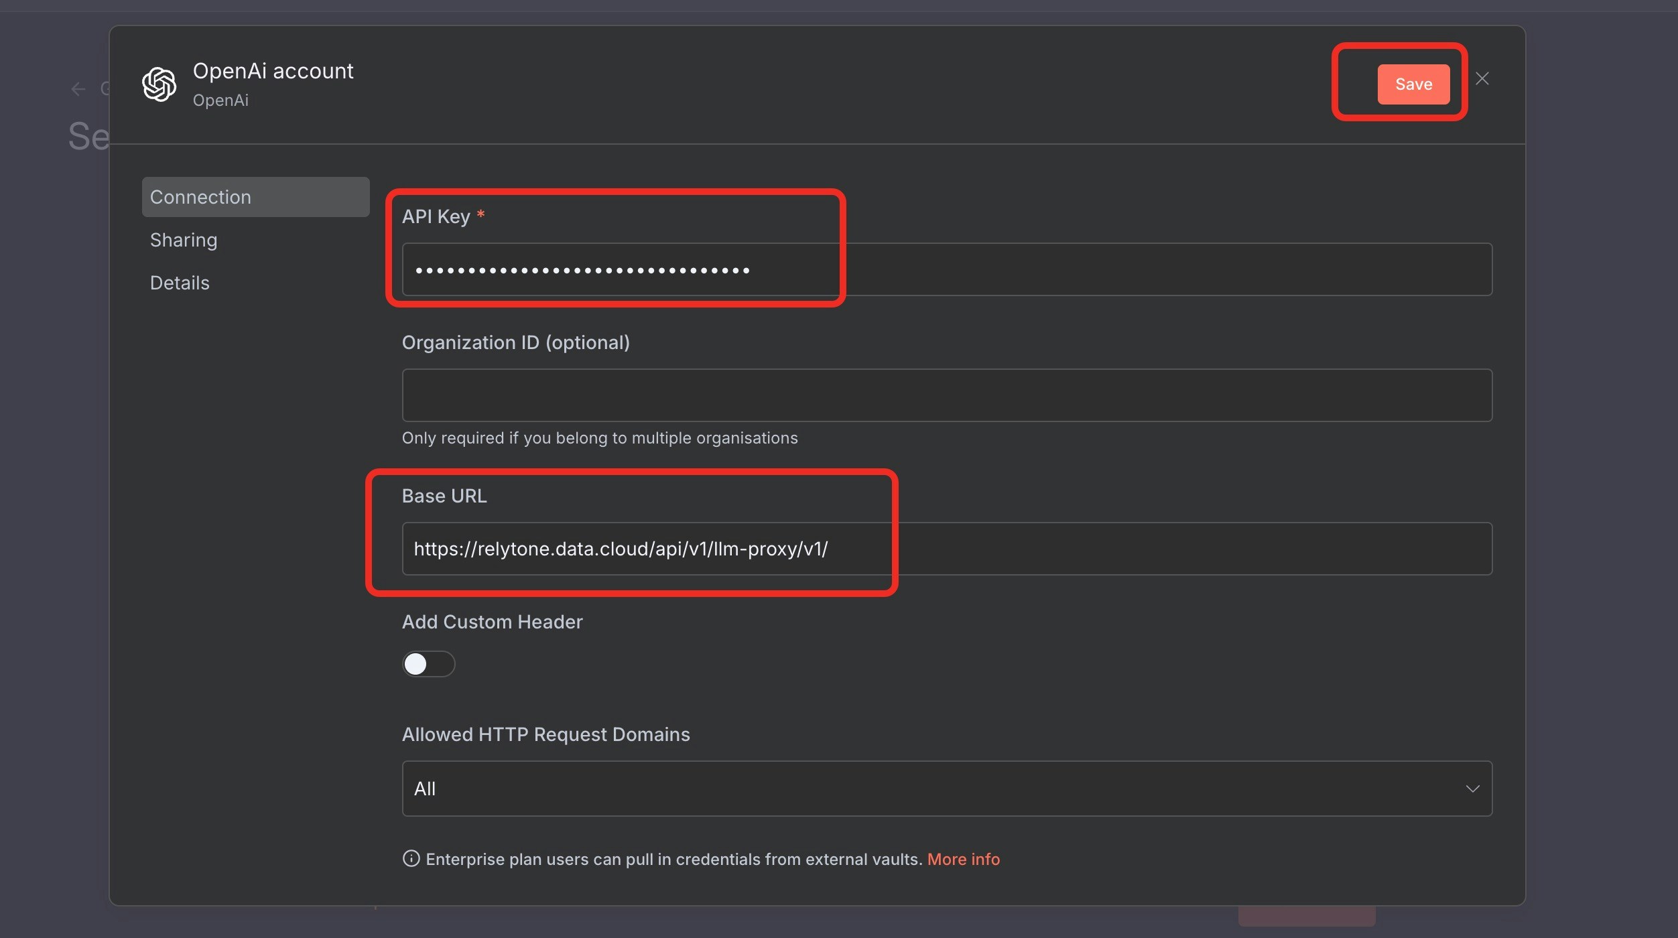This screenshot has width=1678, height=938.
Task: Open the Details tab
Action: point(179,282)
